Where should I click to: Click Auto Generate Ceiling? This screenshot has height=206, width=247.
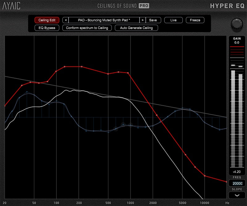136,28
